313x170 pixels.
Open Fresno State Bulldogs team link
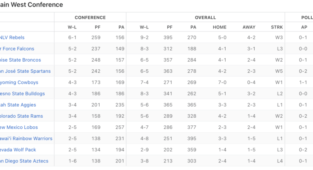(x=22, y=93)
